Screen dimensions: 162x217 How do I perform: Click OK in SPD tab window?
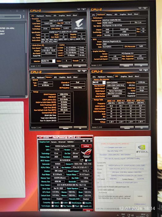coord(142,128)
